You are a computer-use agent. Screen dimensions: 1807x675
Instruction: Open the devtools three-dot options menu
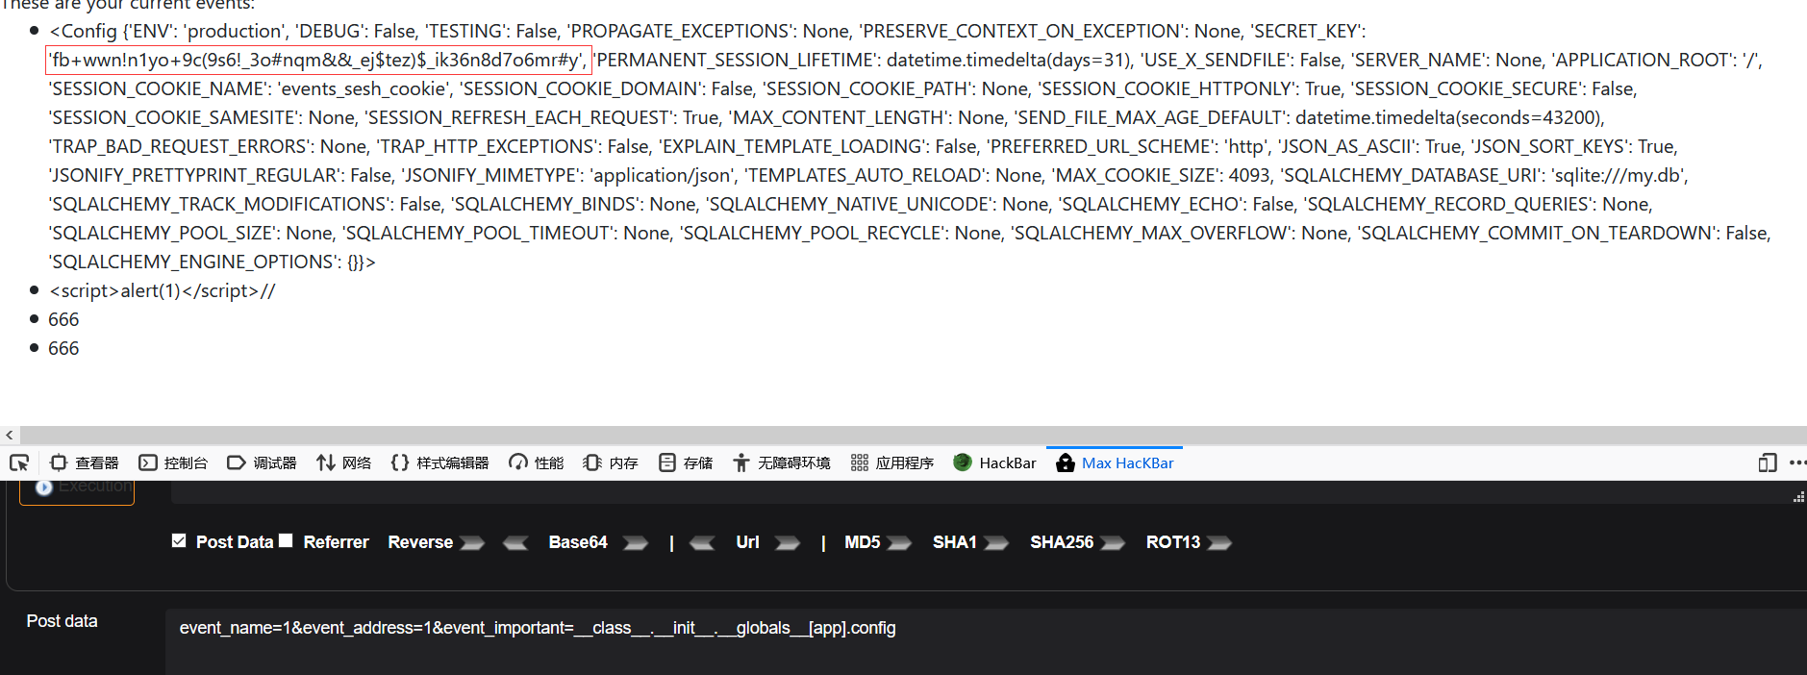1797,462
